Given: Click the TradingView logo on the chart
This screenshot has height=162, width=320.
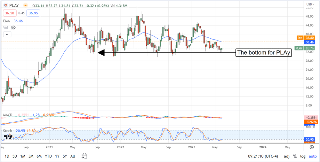Looking at the screenshot, I should point(8,137).
